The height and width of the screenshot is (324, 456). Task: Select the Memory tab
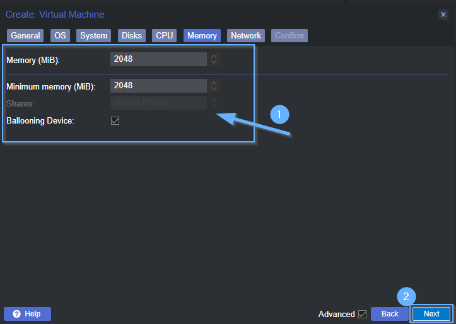point(202,36)
